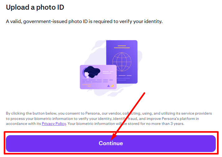The width and height of the screenshot is (222, 157).
Task: Click the orange signature lines on the ID card
Action: [x=86, y=85]
